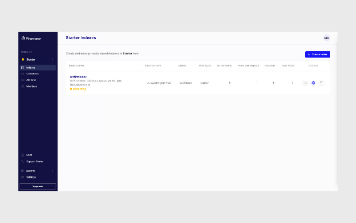Click the Starter Indexes page heading
The image size is (356, 223).
[81, 38]
